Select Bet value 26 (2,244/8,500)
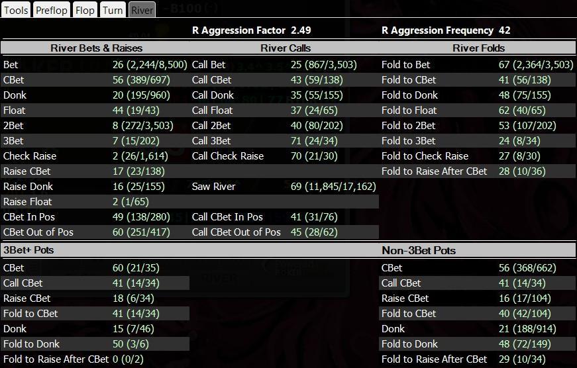 pyautogui.click(x=150, y=65)
